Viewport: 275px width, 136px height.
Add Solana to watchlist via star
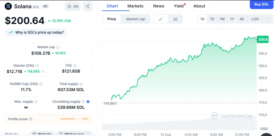coord(73,6)
